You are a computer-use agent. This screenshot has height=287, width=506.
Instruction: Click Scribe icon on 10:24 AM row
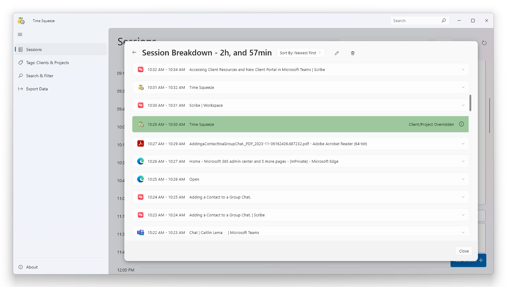pyautogui.click(x=140, y=197)
